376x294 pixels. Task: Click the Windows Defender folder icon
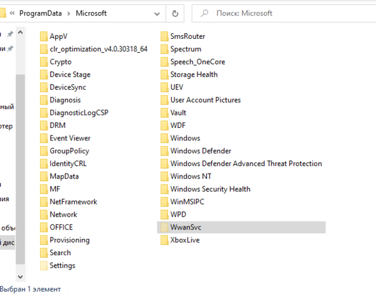point(164,151)
